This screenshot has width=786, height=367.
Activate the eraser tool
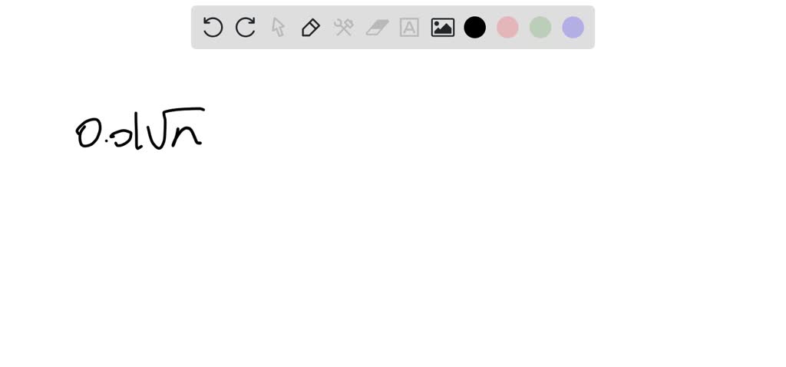pos(377,28)
